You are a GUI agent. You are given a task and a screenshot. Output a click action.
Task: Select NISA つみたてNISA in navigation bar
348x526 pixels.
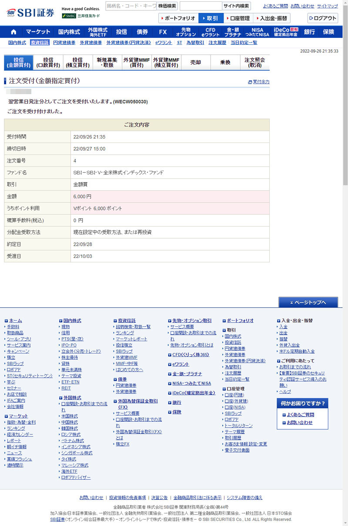[257, 32]
